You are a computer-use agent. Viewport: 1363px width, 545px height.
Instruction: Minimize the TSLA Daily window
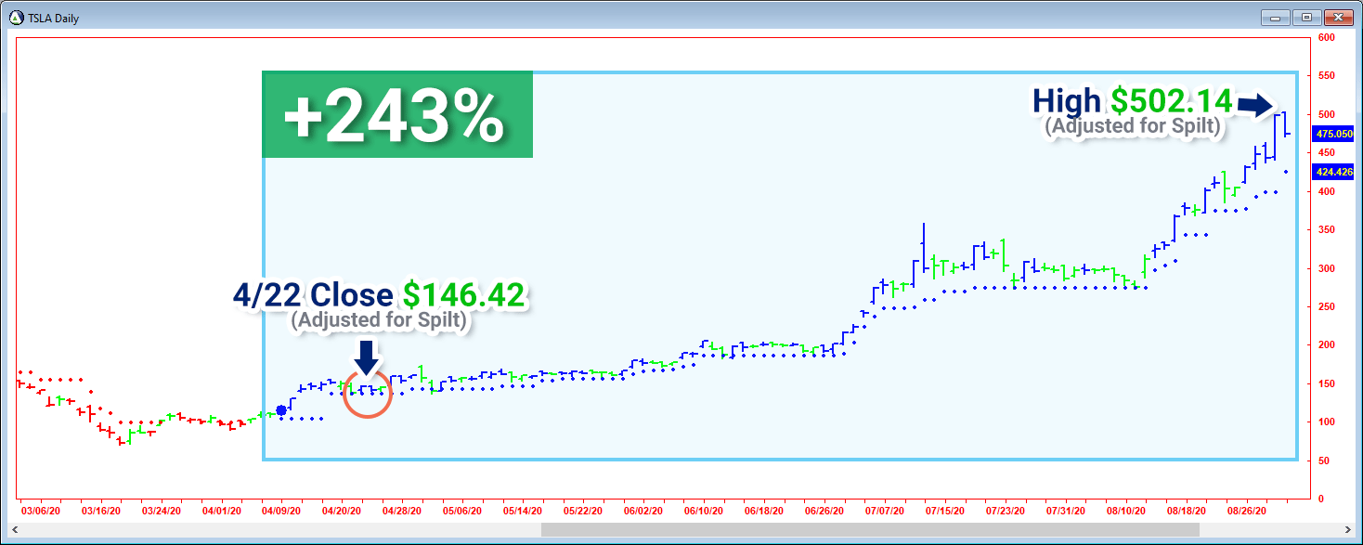(1277, 17)
